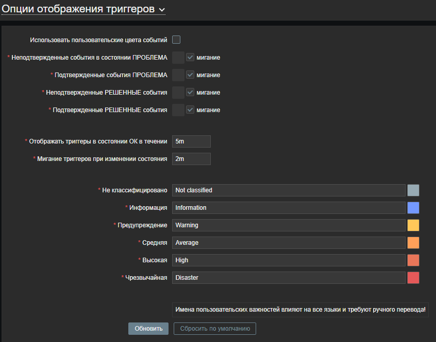Viewport: 436px width, 342px height.
Task: Toggle мигание for unacknowledged ПРОБЛЕМА events
Action: (x=190, y=58)
